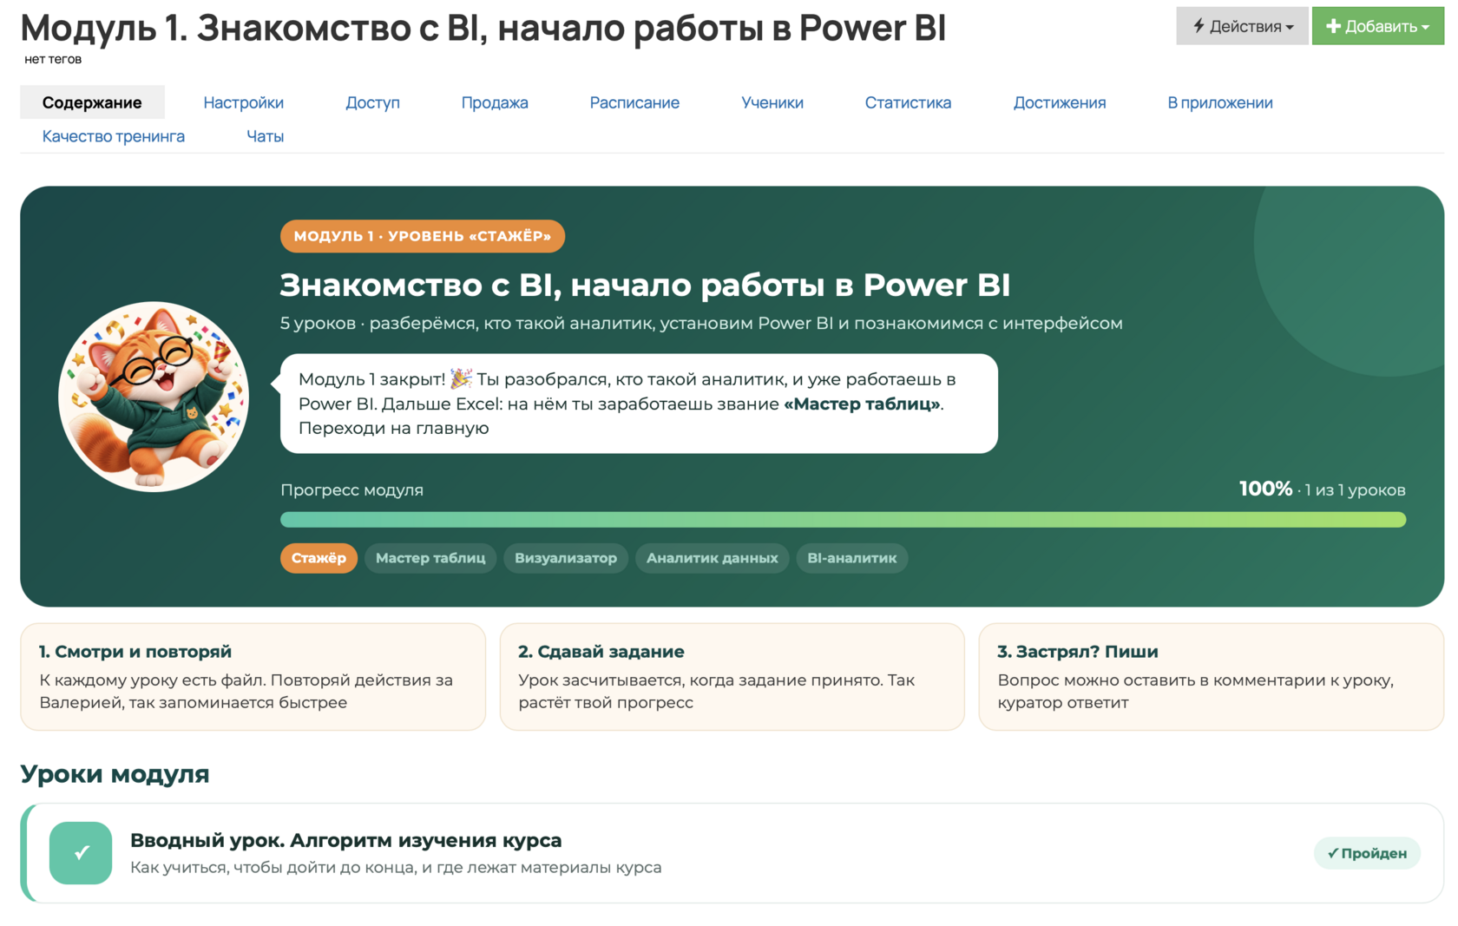The width and height of the screenshot is (1458, 926).
Task: Switch to the Настройки tab
Action: (243, 102)
